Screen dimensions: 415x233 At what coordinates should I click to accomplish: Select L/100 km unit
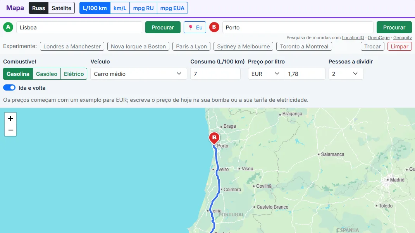point(95,8)
